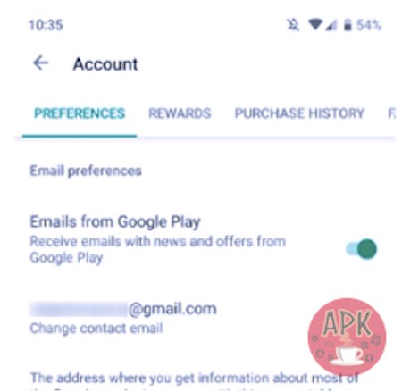402x392 pixels.
Task: Tap the Account page title
Action: click(x=105, y=63)
